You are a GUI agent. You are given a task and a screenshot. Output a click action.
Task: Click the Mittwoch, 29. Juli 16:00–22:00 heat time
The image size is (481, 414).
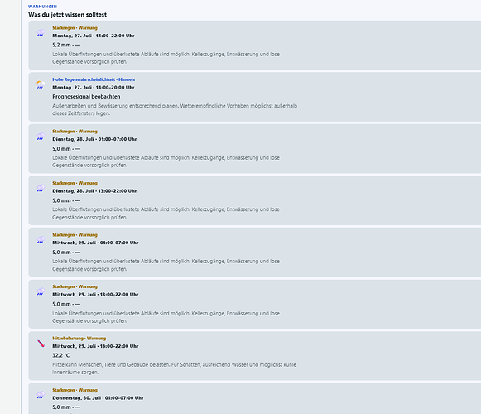pyautogui.click(x=95, y=346)
